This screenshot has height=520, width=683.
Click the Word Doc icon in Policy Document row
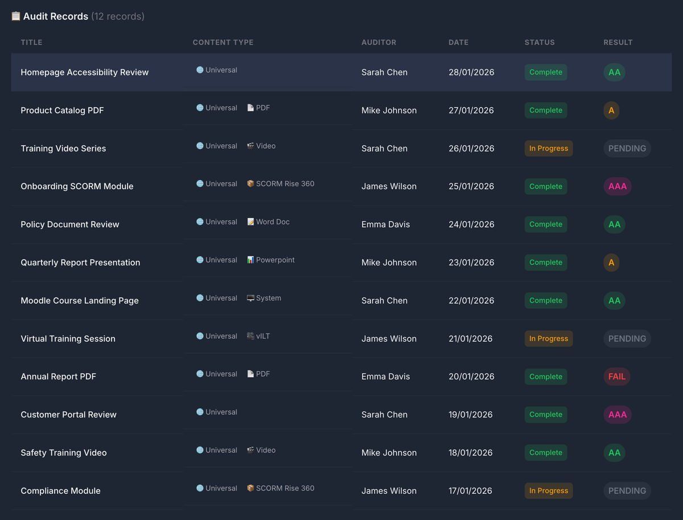(x=250, y=222)
